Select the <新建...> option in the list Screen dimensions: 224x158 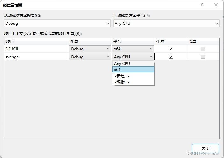click(x=133, y=76)
